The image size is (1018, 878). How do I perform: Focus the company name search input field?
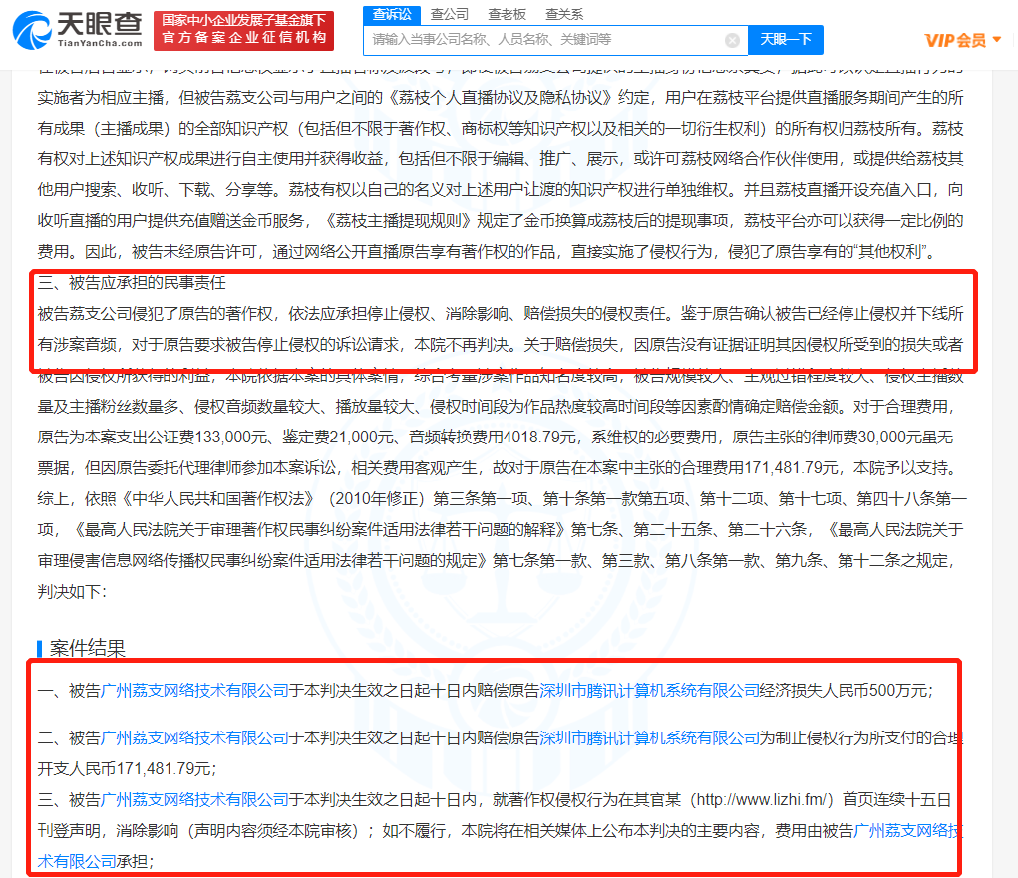coord(543,40)
